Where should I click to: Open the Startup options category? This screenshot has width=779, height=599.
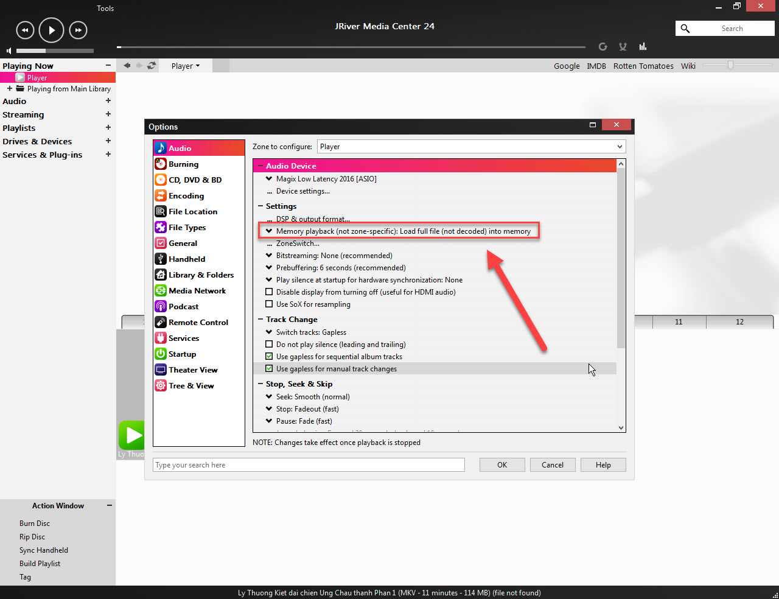pyautogui.click(x=199, y=354)
